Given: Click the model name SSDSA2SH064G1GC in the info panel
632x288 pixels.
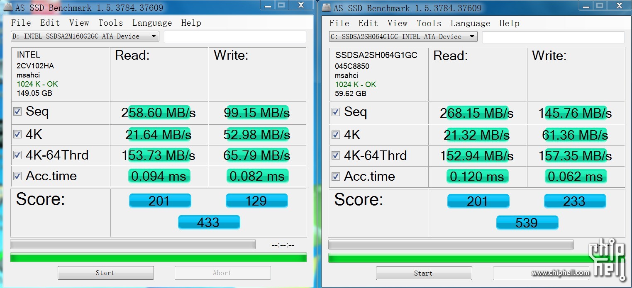Looking at the screenshot, I should (376, 55).
